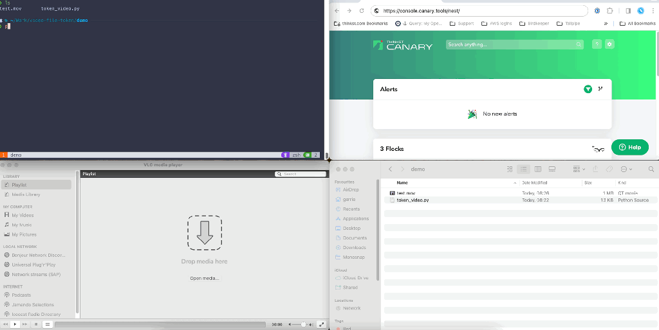Click the Canary settings gear icon
The height and width of the screenshot is (330, 659).
[x=609, y=44]
